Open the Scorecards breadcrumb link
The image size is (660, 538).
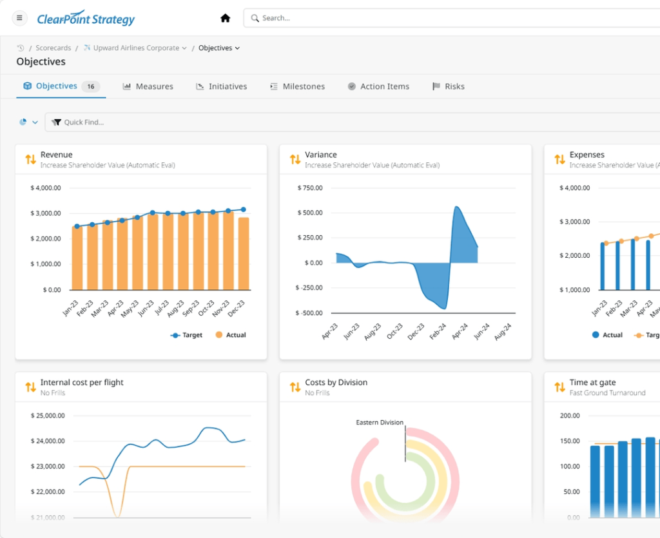click(x=53, y=48)
